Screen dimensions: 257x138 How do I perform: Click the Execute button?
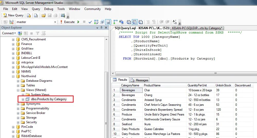(x=67, y=22)
